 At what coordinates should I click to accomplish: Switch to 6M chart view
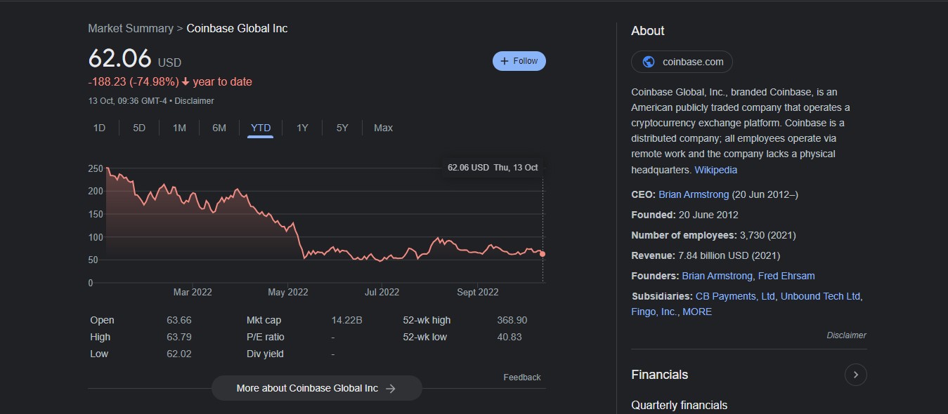(219, 128)
